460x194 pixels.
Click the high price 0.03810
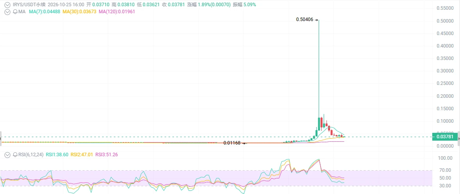[126, 5]
